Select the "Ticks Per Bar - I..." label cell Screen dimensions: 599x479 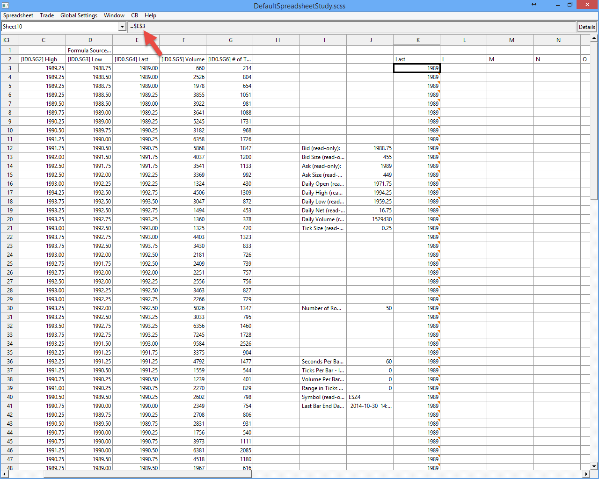[323, 370]
